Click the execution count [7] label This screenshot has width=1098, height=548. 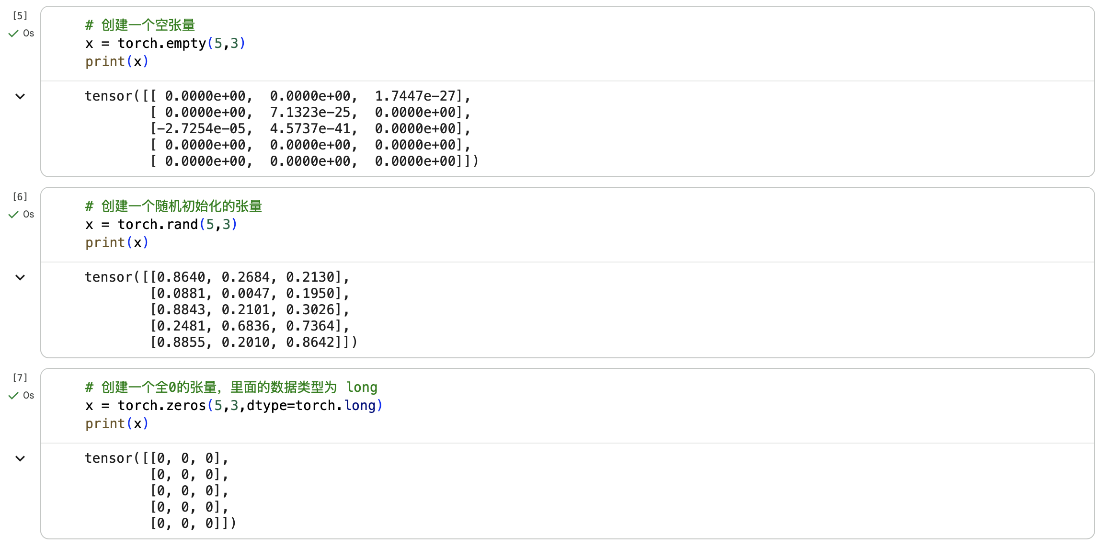click(19, 377)
